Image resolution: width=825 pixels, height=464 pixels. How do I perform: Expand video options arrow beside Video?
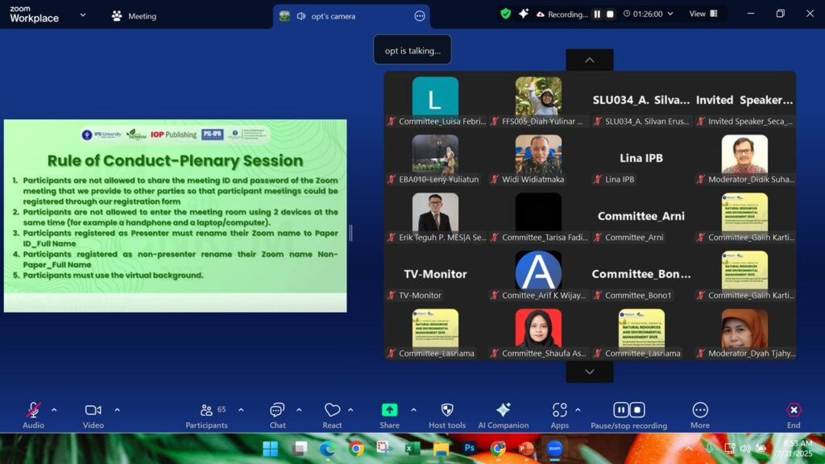(x=117, y=409)
